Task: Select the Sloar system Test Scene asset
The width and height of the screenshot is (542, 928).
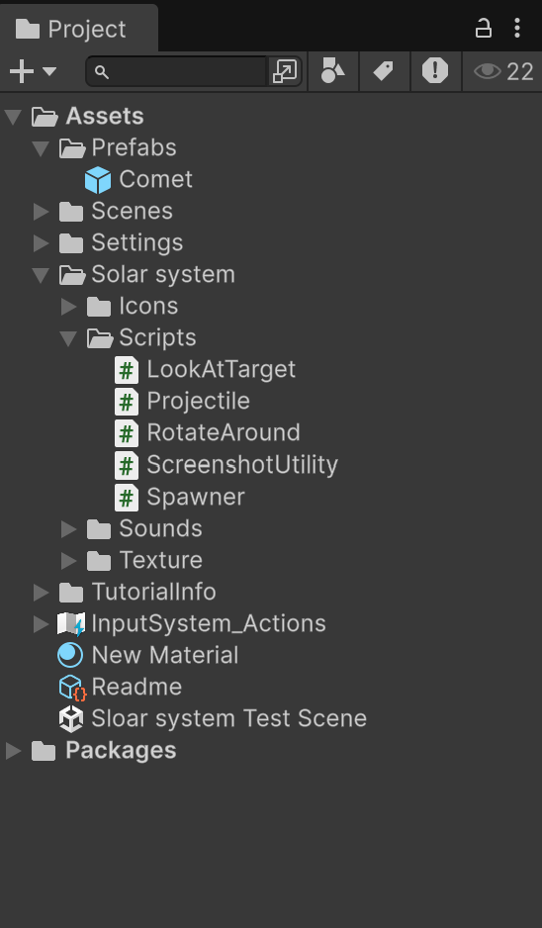Action: [213, 718]
